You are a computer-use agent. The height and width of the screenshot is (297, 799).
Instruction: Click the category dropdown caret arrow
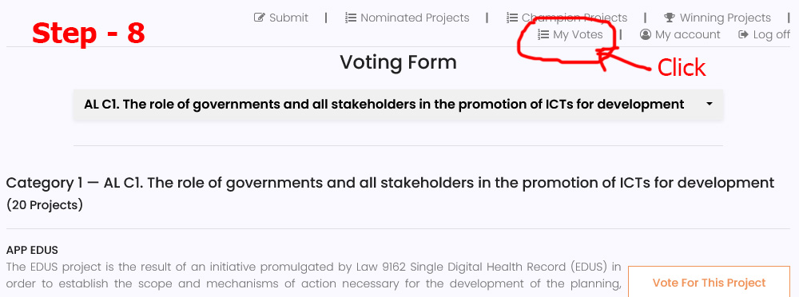(x=710, y=105)
